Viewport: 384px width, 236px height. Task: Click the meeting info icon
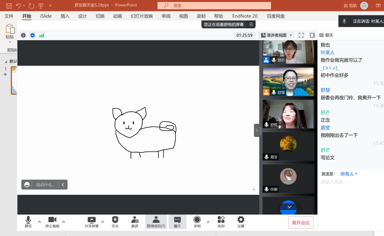pos(23,35)
